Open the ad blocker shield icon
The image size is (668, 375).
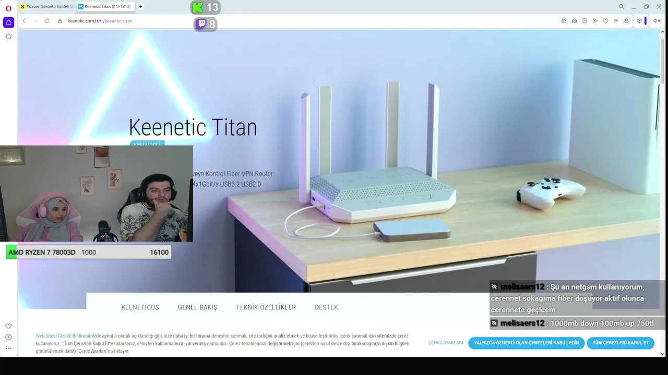tap(584, 21)
